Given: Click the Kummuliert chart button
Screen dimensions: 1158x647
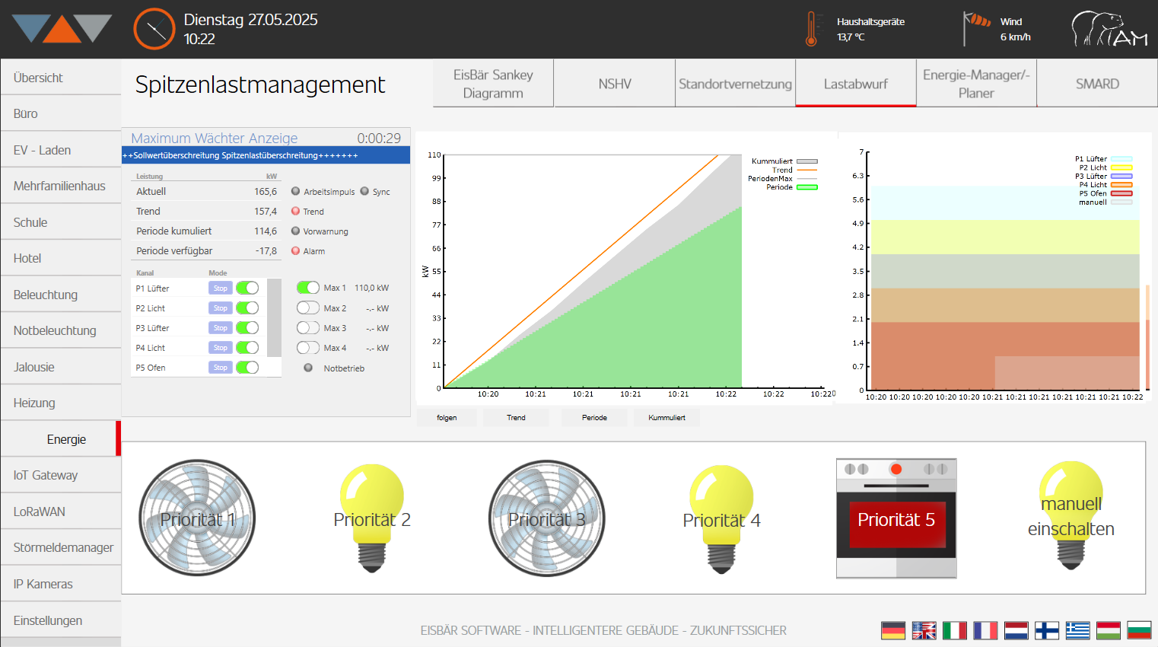Looking at the screenshot, I should click(666, 417).
